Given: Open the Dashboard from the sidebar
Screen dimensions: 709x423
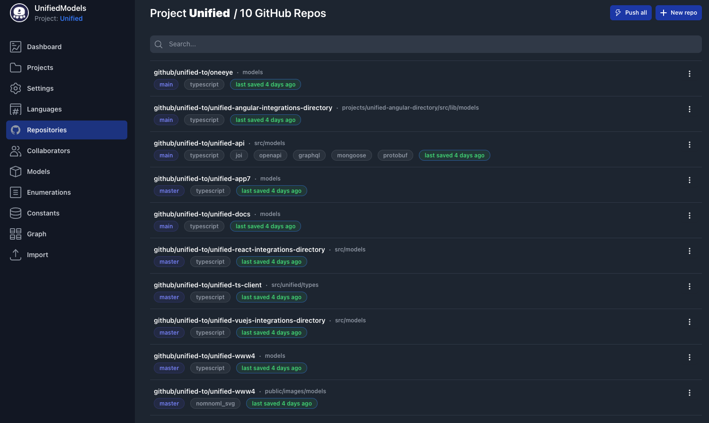Looking at the screenshot, I should pyautogui.click(x=16, y=46).
